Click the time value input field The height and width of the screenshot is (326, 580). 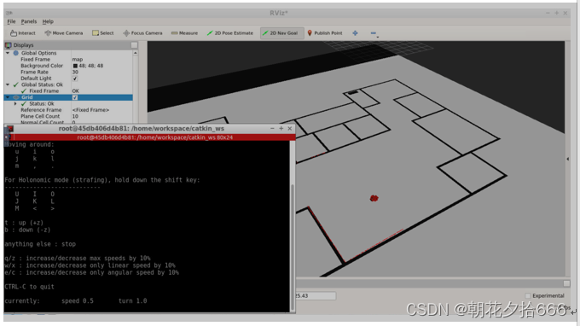coord(316,295)
